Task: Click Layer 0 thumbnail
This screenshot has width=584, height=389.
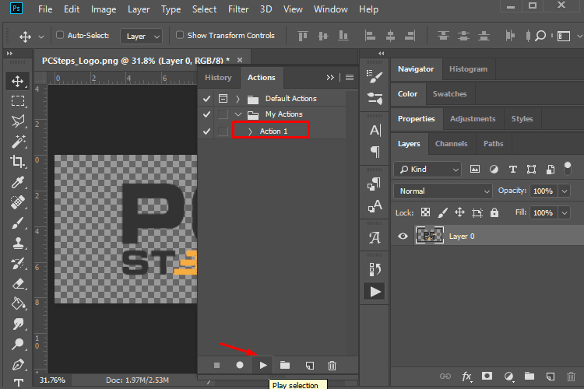Action: [429, 236]
